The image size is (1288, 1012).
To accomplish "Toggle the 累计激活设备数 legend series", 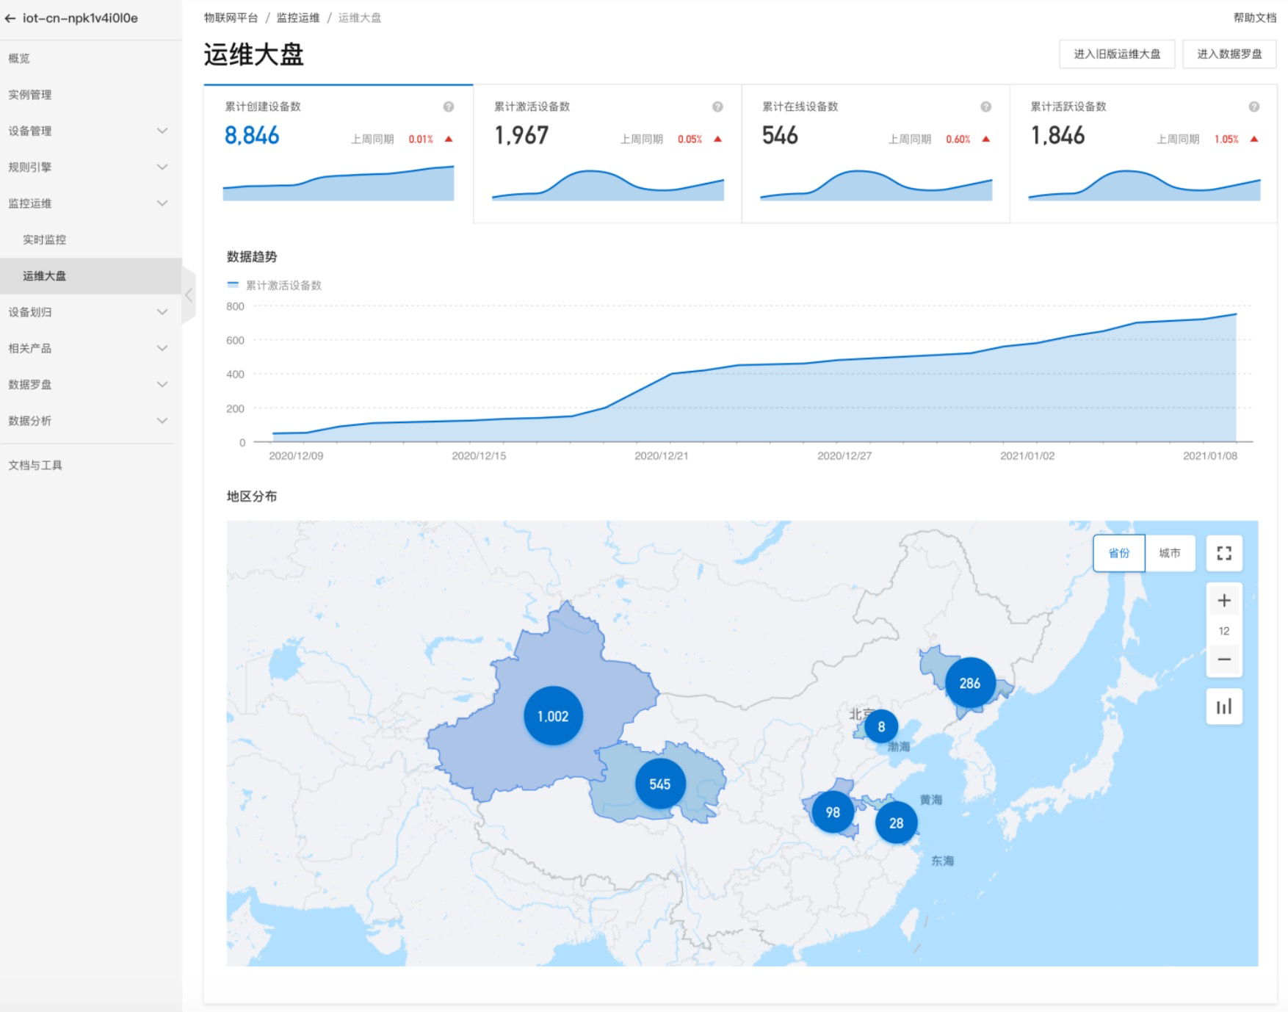I will point(275,285).
